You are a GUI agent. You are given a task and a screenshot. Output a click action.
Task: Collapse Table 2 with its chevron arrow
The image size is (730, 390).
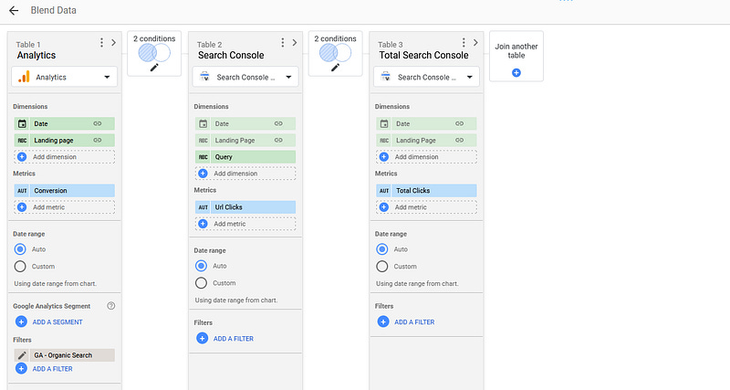click(x=295, y=43)
